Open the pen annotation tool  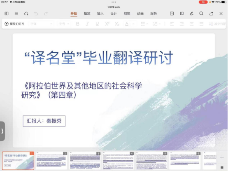(191, 14)
